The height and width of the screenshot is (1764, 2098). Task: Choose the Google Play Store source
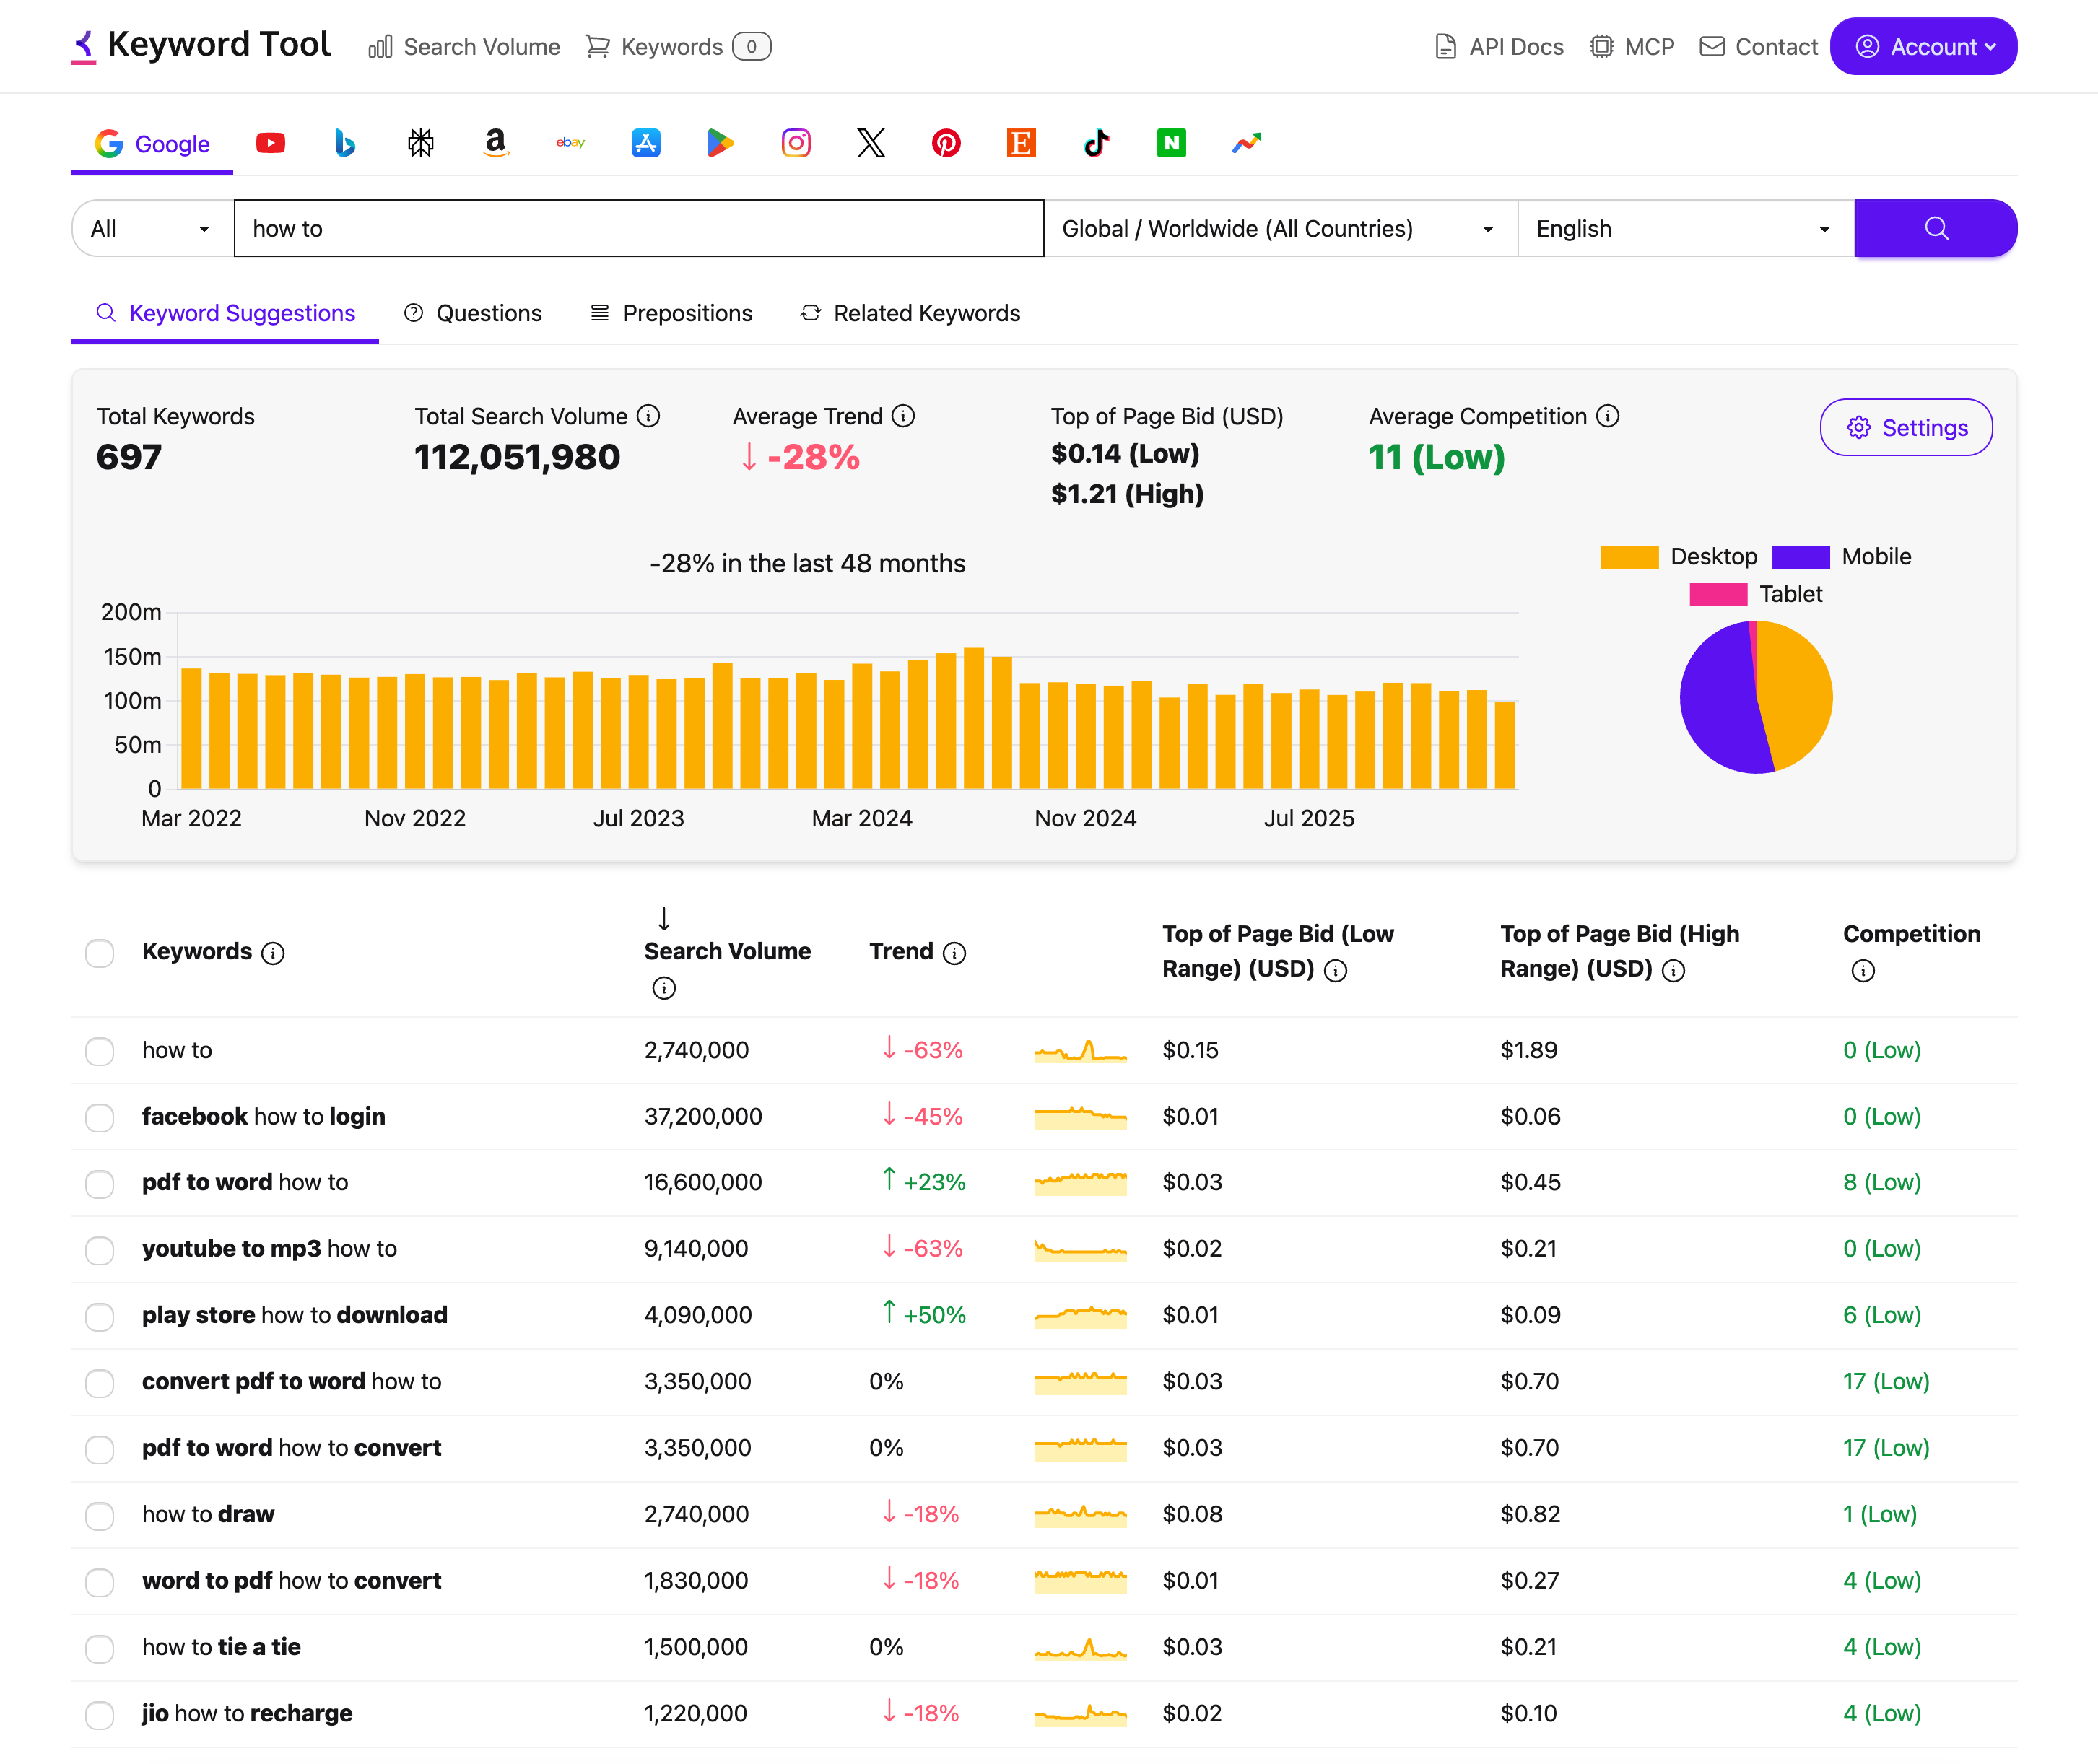721,143
